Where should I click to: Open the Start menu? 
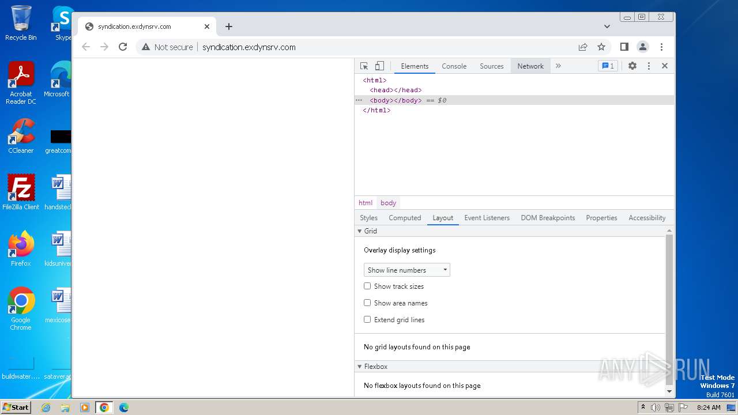16,407
